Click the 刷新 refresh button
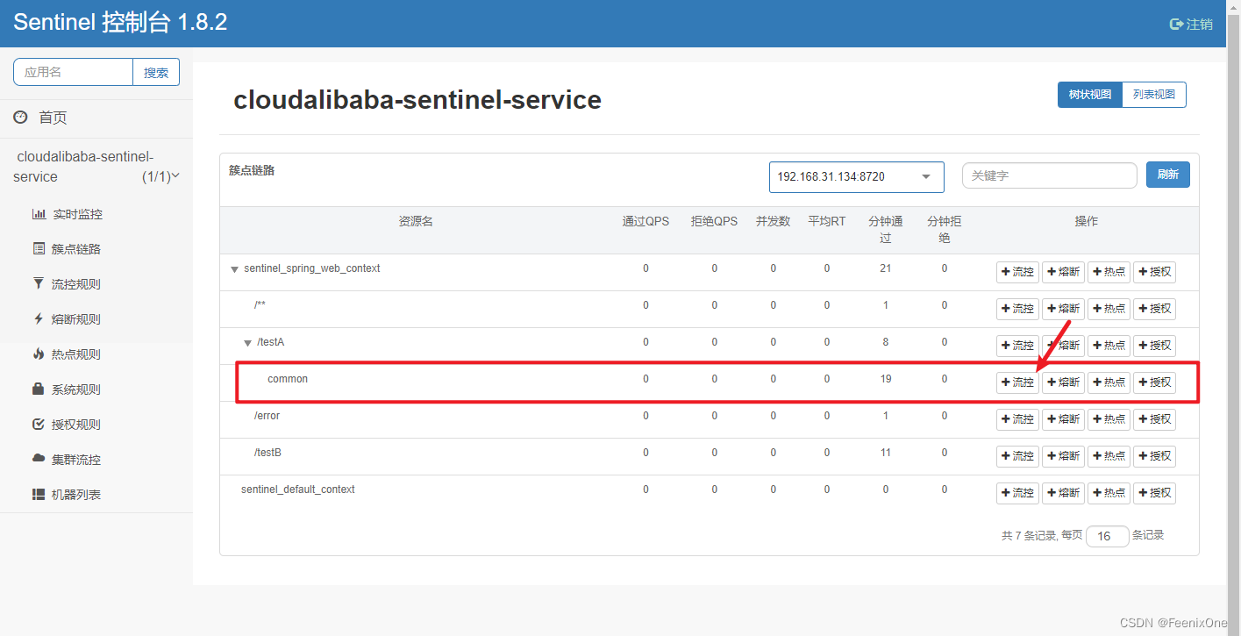The width and height of the screenshot is (1241, 636). tap(1167, 175)
